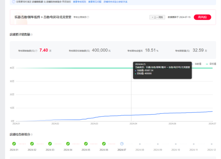The width and height of the screenshot is (221, 159).
Task: Click the info icon in top notice bar
Action: pyautogui.click(x=14, y=2)
